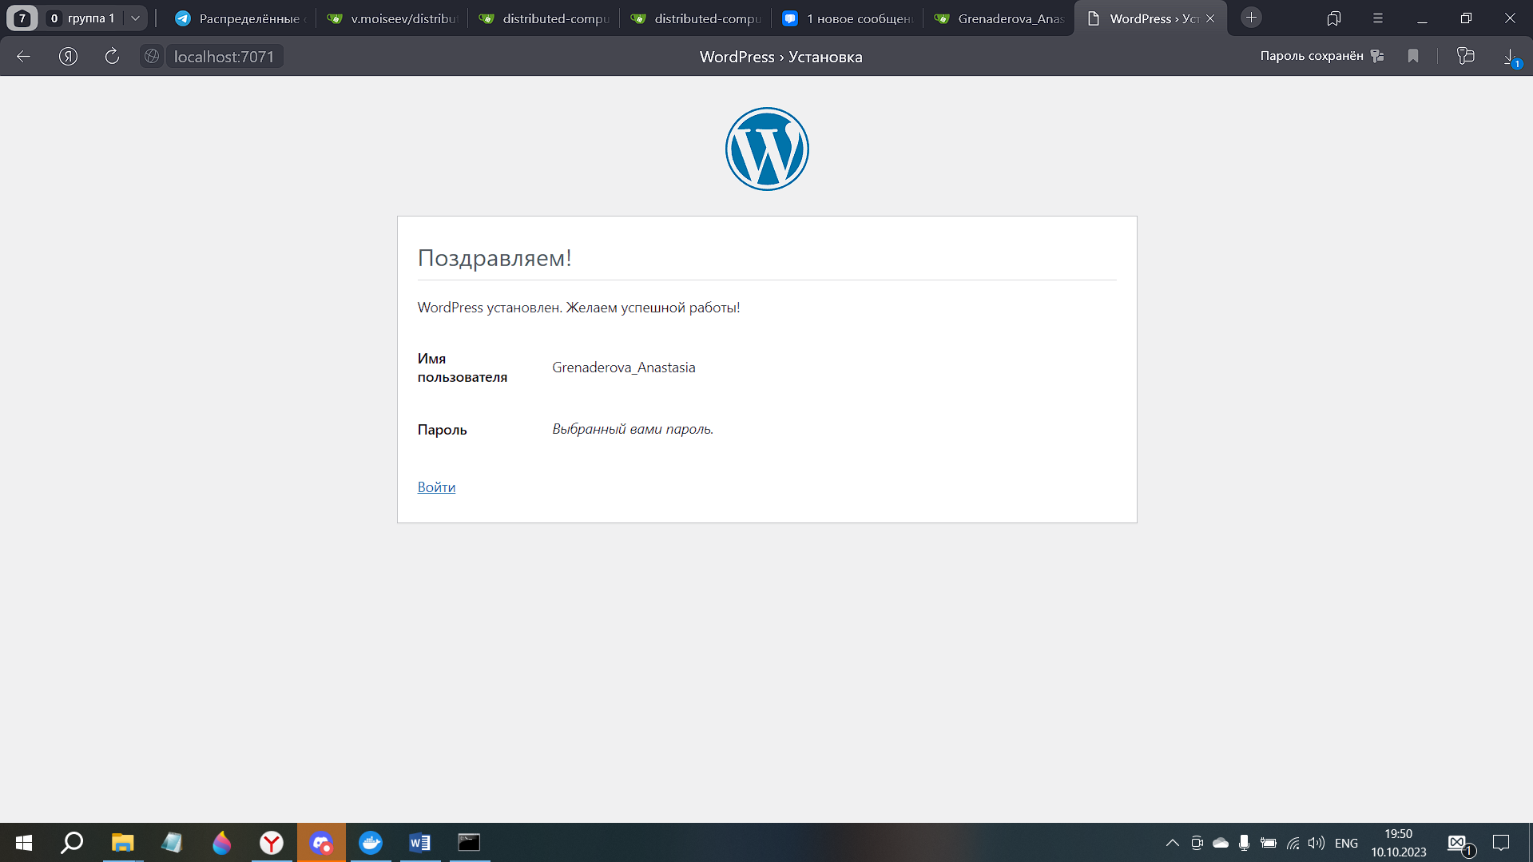The height and width of the screenshot is (862, 1533).
Task: Open the 1 новое сообщение tab
Action: [x=848, y=18]
